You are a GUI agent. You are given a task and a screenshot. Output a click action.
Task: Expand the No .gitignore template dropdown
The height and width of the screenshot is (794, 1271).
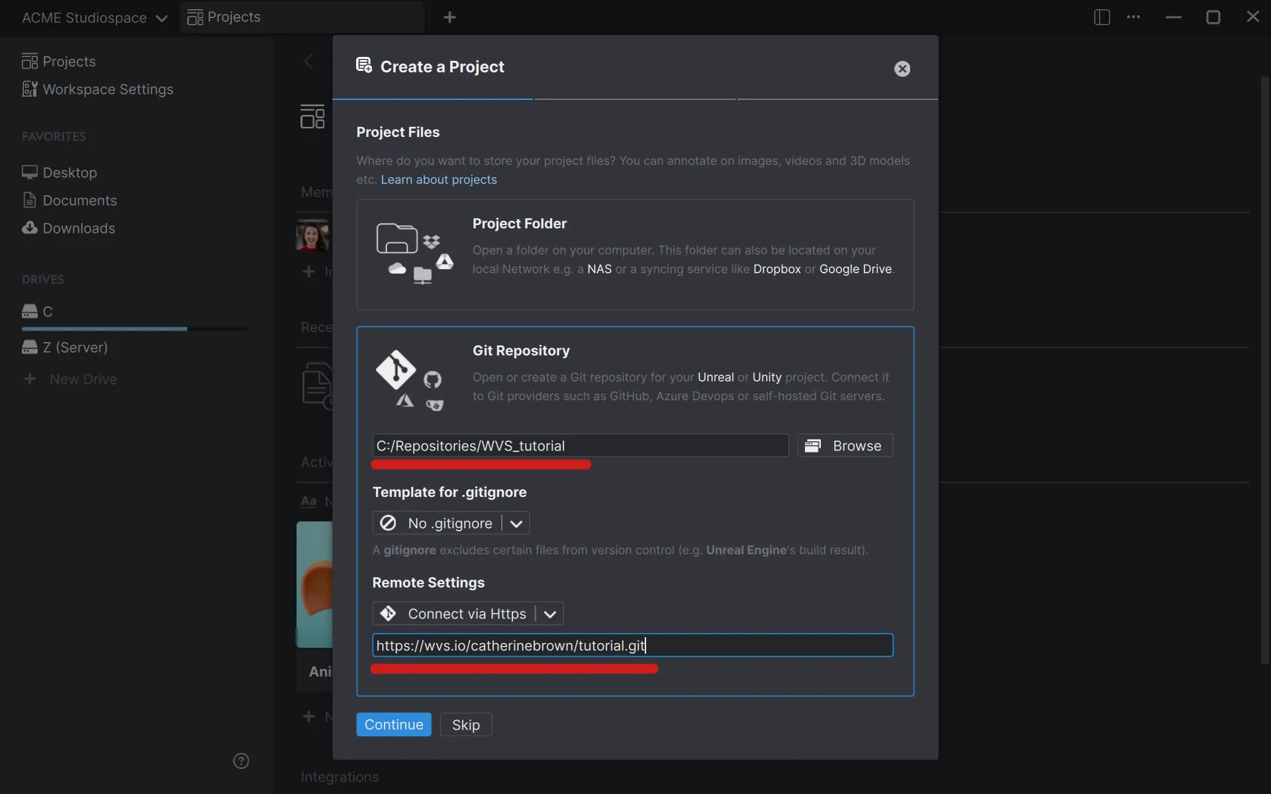517,523
